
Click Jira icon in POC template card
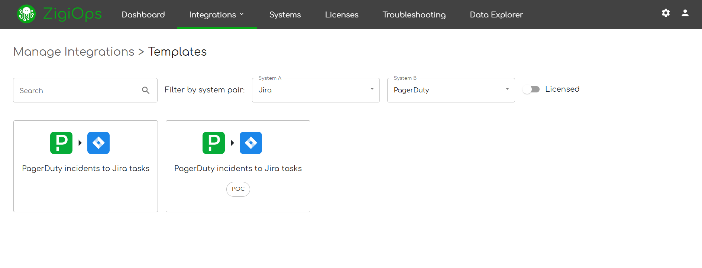click(251, 143)
